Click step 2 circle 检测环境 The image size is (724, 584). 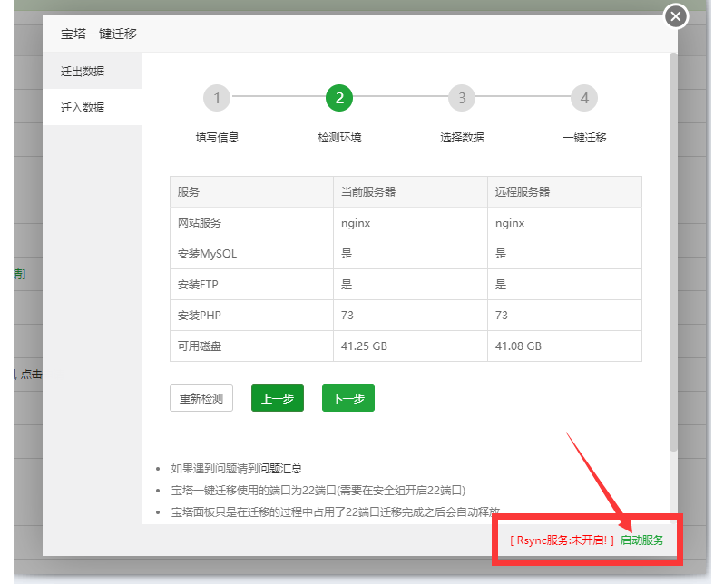click(339, 98)
